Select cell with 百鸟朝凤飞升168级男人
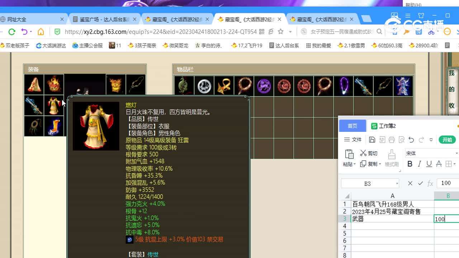This screenshot has width=459, height=258. pyautogui.click(x=392, y=204)
